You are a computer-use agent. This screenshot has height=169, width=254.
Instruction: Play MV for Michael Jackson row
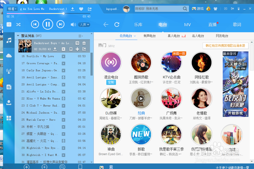tap(63, 113)
